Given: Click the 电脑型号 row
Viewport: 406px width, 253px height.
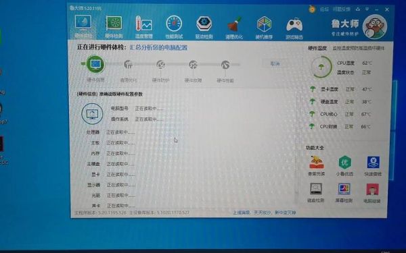Looking at the screenshot, I should [x=137, y=109].
